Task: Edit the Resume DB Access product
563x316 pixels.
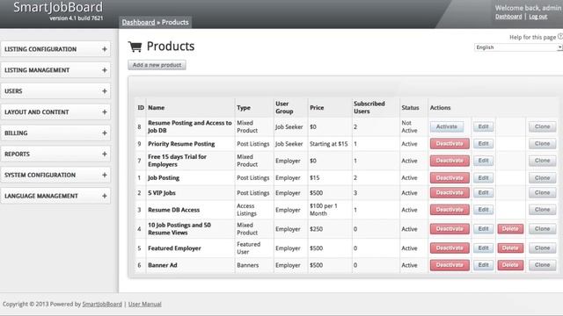Action: (x=483, y=210)
